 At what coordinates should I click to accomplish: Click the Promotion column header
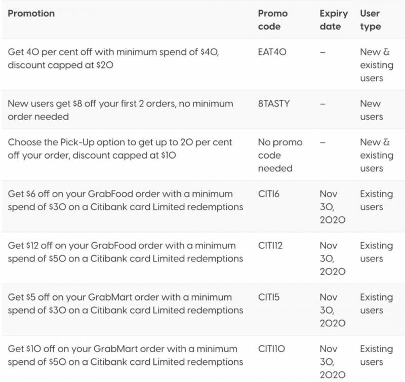31,13
